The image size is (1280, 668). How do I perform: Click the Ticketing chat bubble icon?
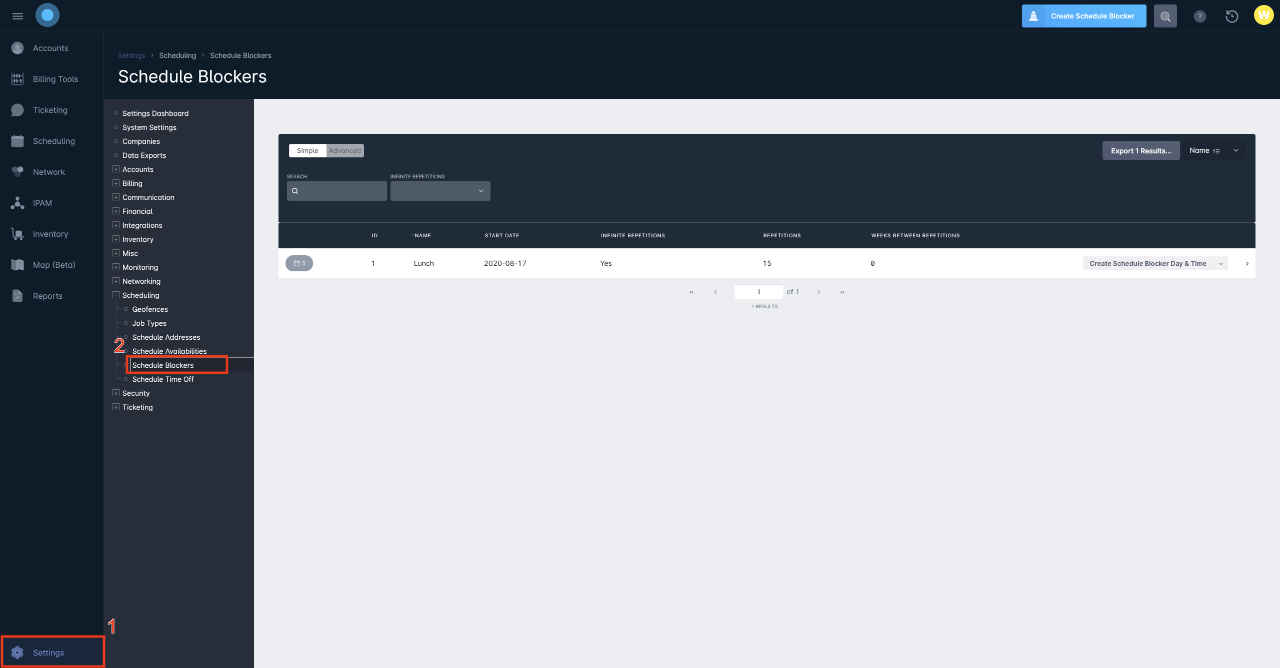coord(17,110)
